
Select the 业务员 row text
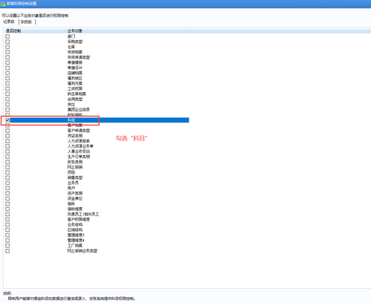pyautogui.click(x=73, y=183)
